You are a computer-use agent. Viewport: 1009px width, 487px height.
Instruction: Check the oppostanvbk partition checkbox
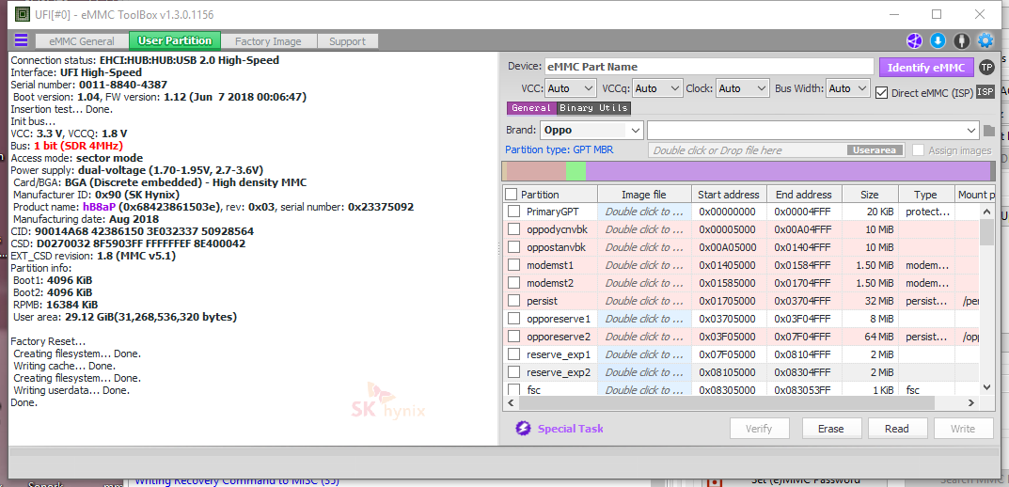pos(513,247)
